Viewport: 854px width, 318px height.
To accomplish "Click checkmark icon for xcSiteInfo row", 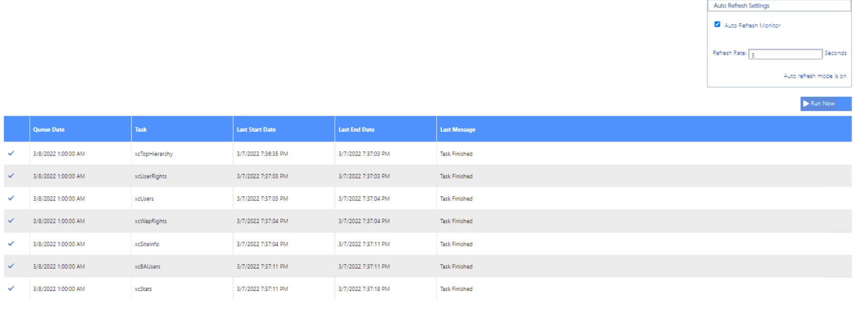I will tap(11, 244).
